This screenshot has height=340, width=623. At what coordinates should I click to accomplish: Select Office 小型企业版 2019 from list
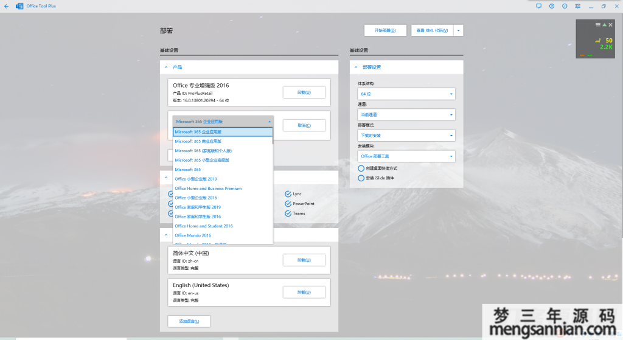pos(223,179)
